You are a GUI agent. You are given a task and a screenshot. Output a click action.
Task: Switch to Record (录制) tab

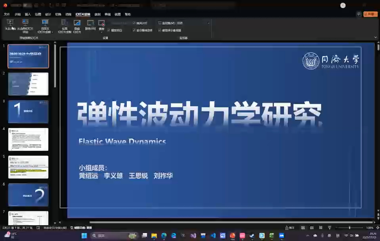click(97, 14)
